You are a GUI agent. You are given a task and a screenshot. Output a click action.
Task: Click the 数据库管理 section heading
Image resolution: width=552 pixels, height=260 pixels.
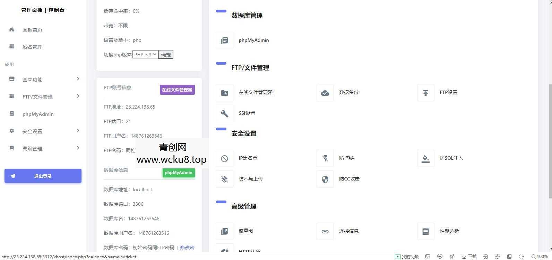[x=247, y=16]
